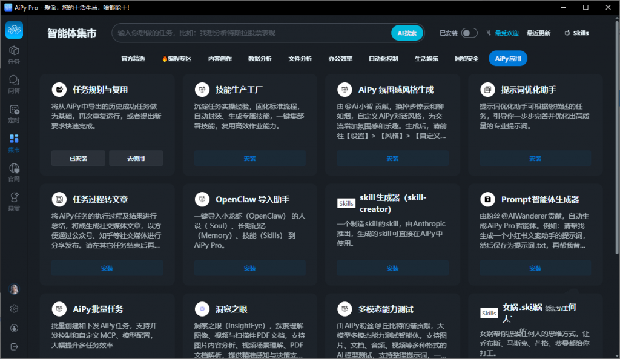
Task: Switch to the 编程专区 tab
Action: click(177, 59)
